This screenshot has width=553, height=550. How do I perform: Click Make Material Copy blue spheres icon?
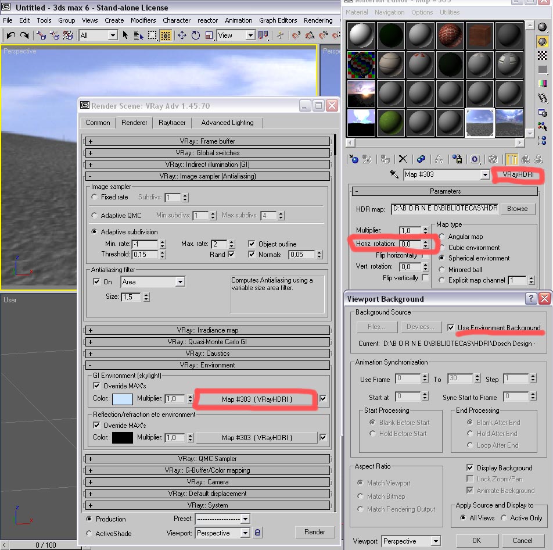[421, 159]
